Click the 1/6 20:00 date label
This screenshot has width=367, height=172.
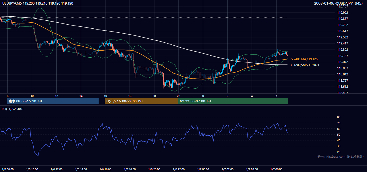click(154, 169)
